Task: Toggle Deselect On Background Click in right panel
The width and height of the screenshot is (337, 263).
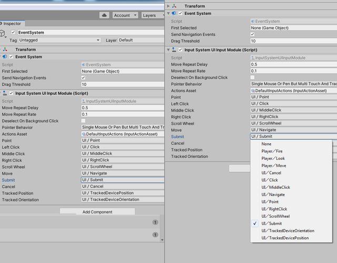Action: tap(253, 77)
